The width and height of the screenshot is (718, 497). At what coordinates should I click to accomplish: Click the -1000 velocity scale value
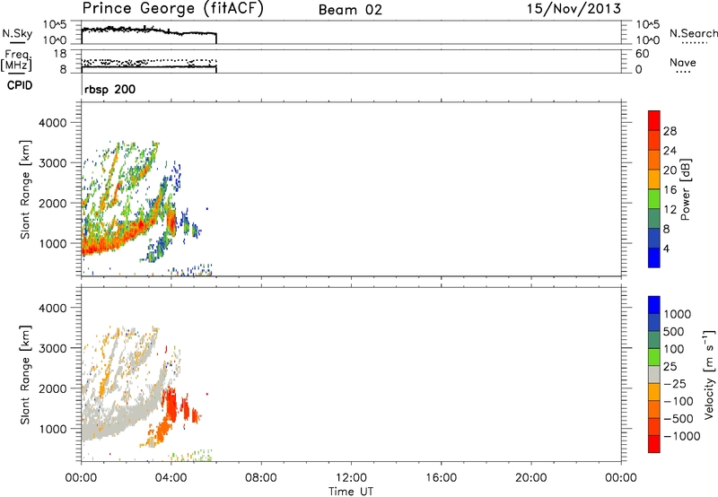point(681,436)
